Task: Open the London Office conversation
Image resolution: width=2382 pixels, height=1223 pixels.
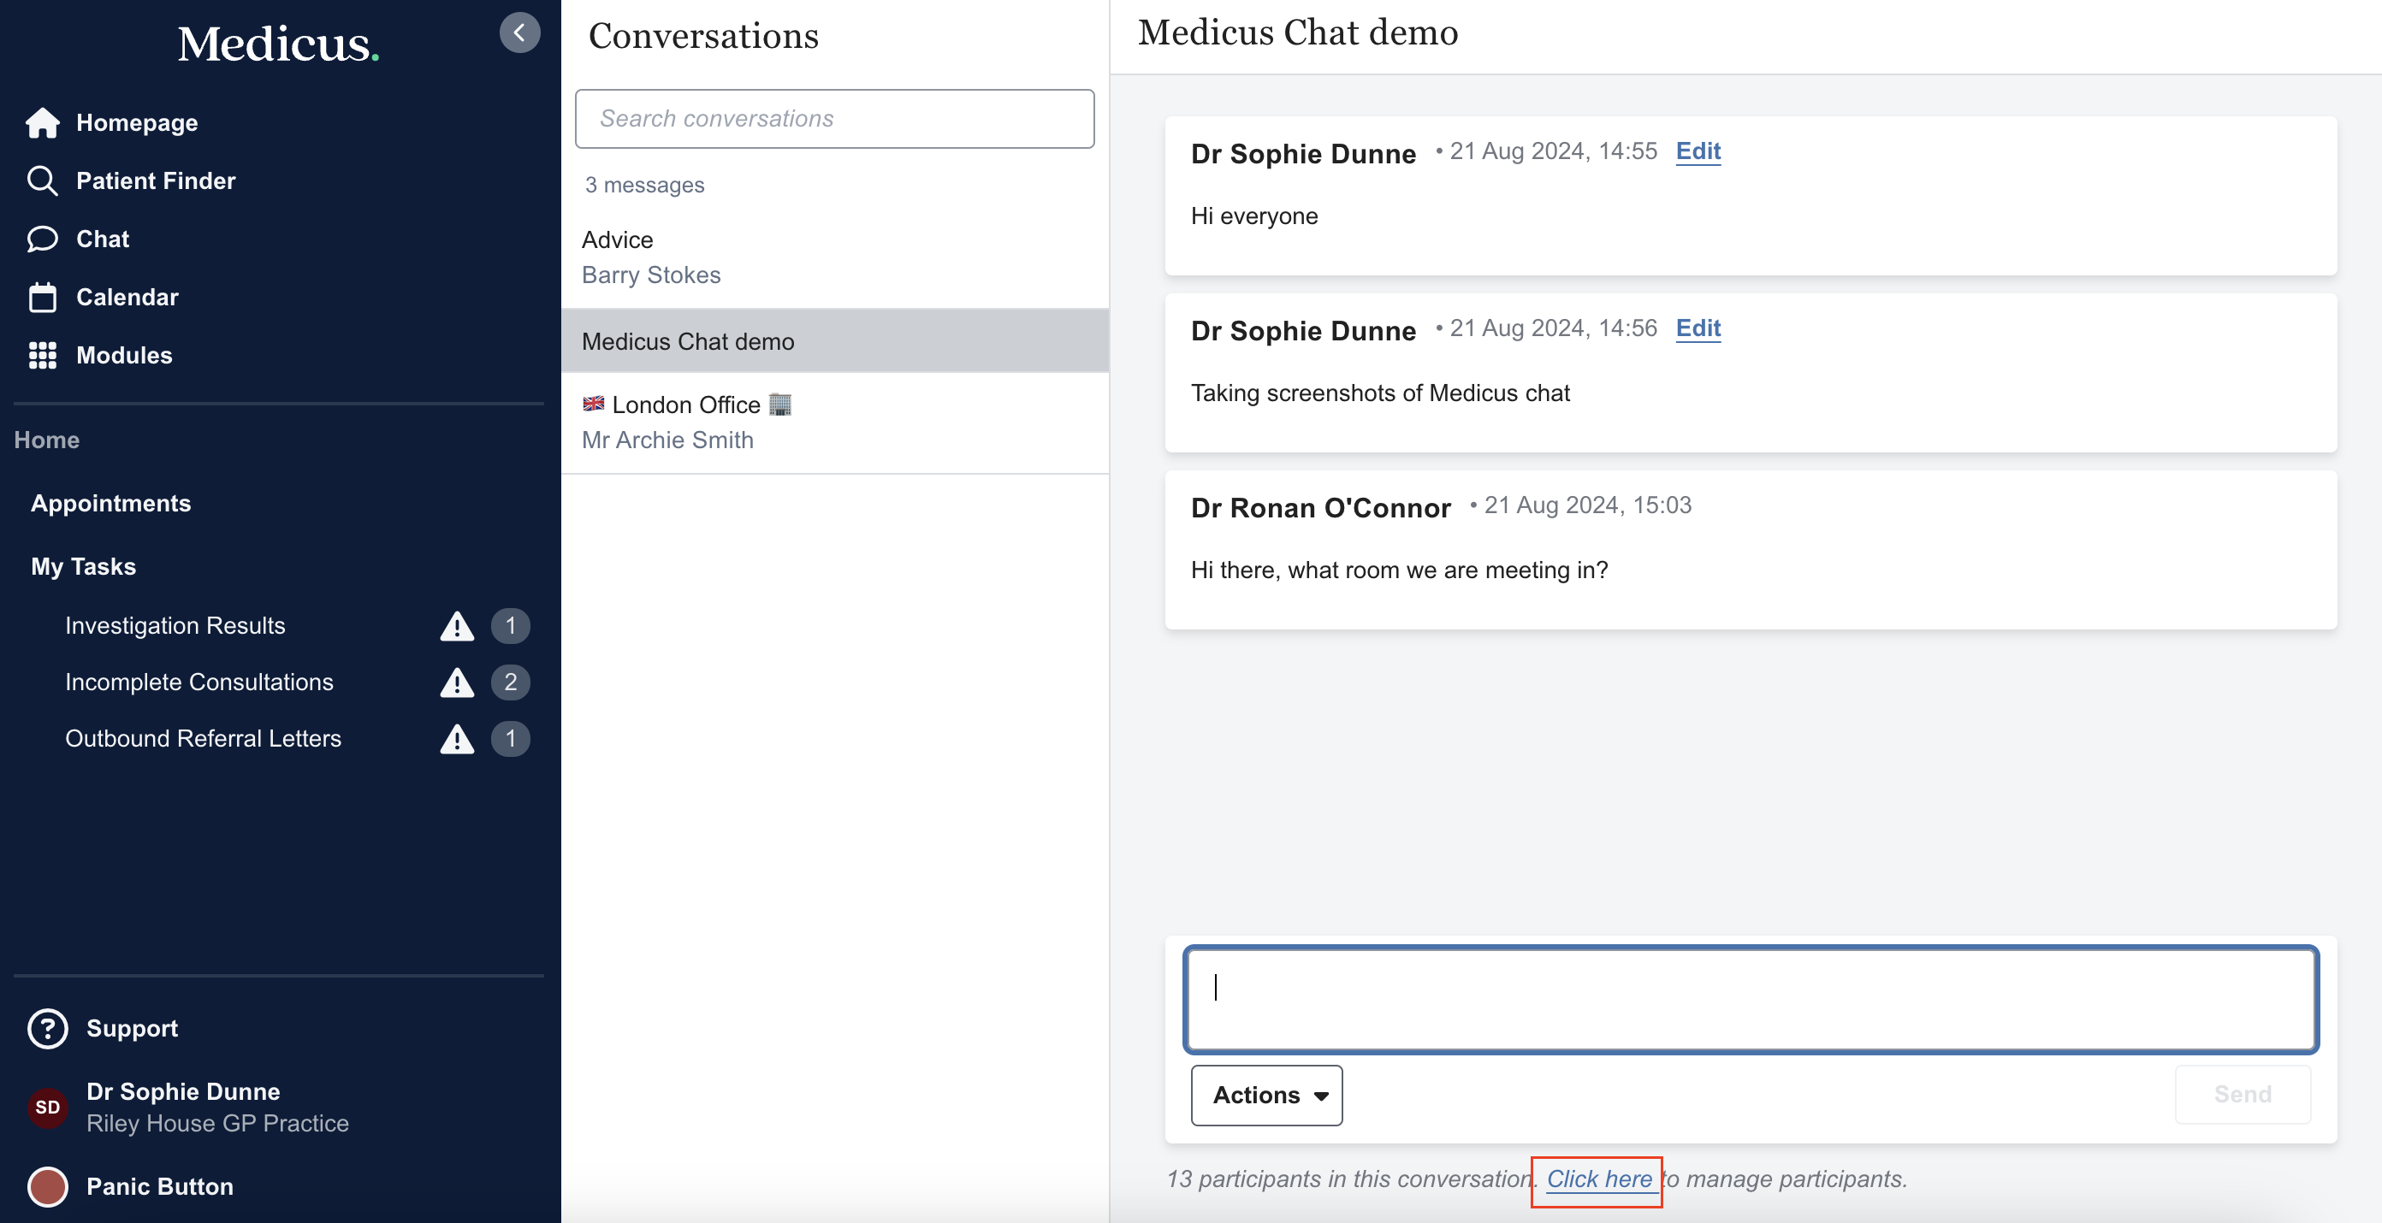Action: pyautogui.click(x=834, y=422)
